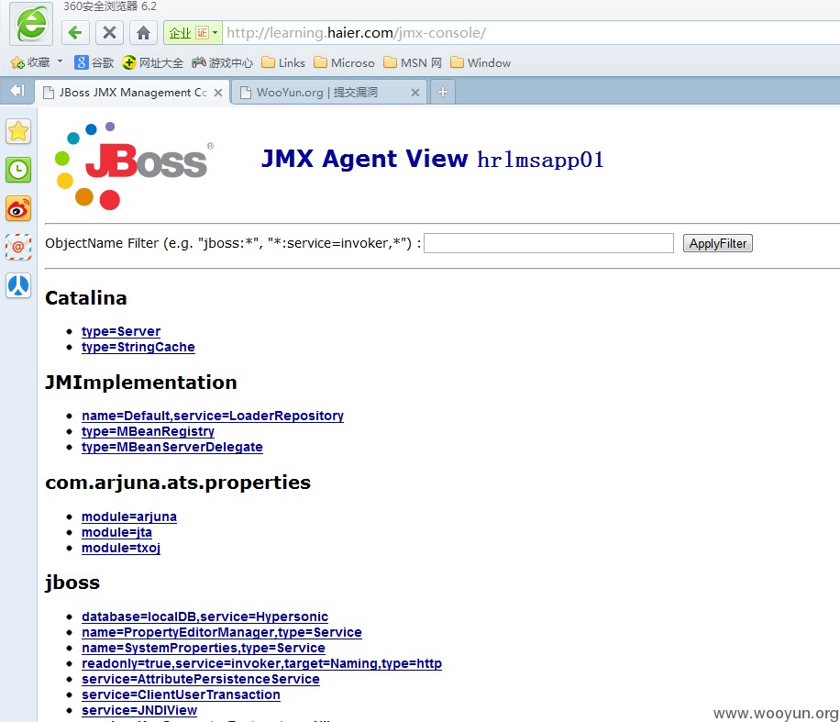This screenshot has width=840, height=722.
Task: Open the 游戏中心 gamepad bookmark
Action: pyautogui.click(x=222, y=62)
